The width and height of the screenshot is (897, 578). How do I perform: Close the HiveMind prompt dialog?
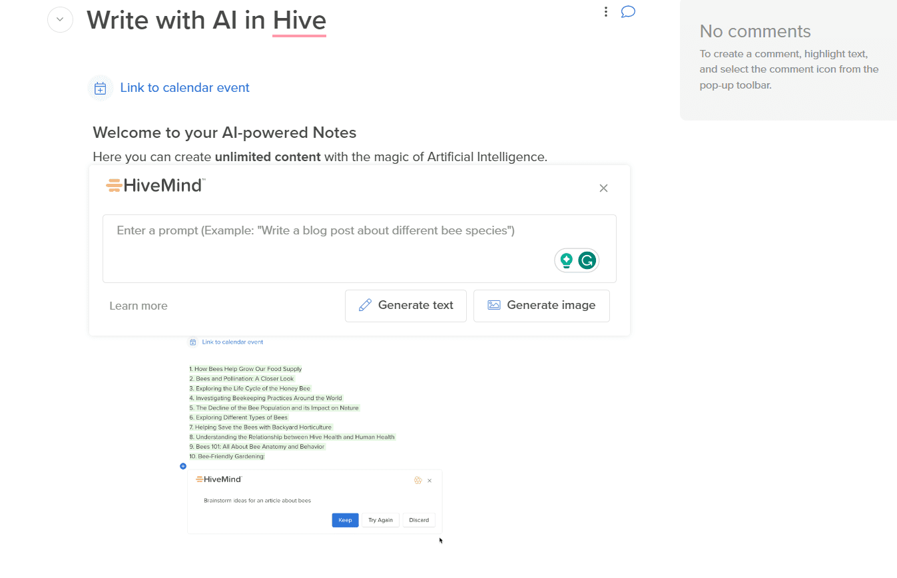click(603, 188)
